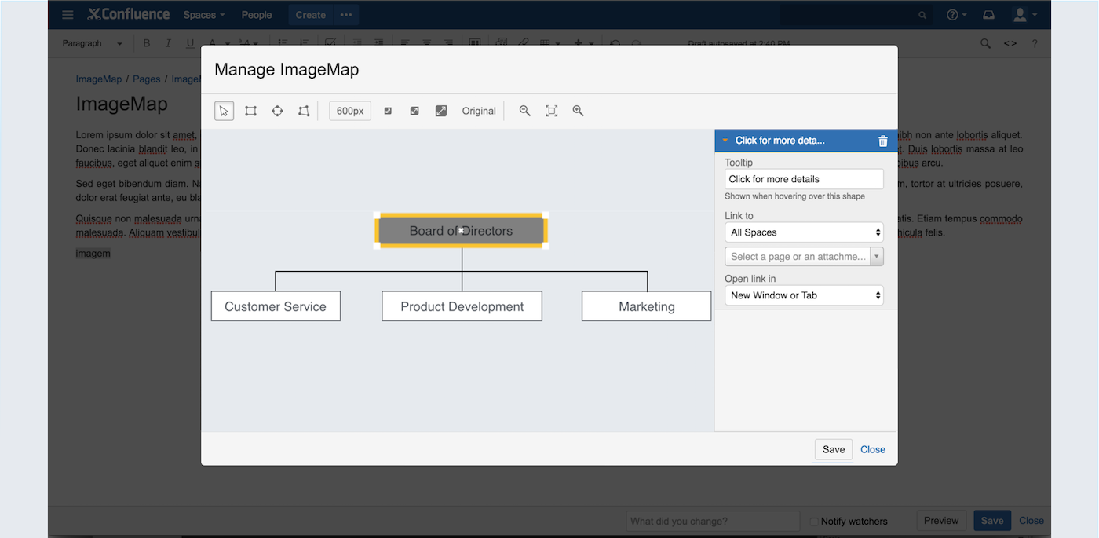Toggle the Notify watchers checkbox

tap(814, 521)
